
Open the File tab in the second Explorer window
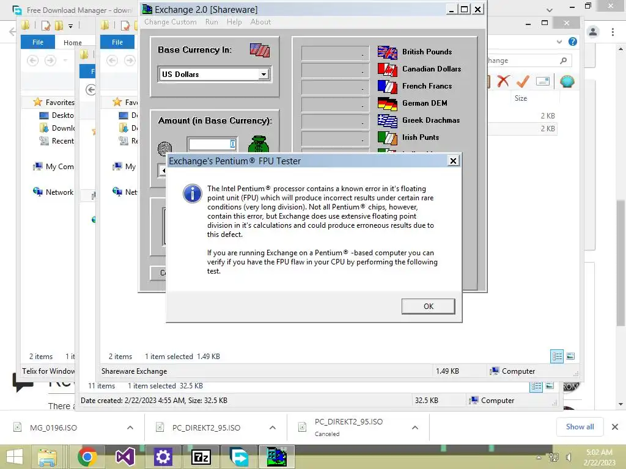pyautogui.click(x=117, y=42)
